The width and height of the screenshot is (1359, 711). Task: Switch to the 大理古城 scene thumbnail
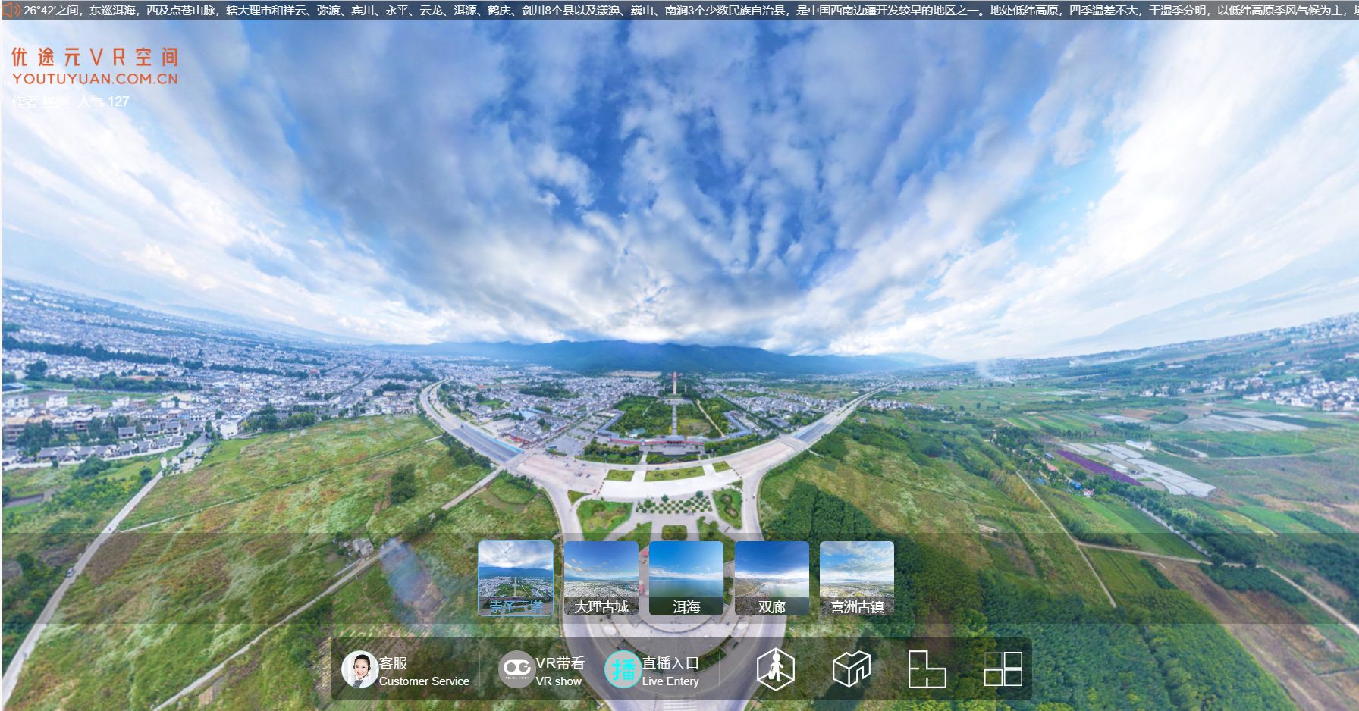point(601,578)
